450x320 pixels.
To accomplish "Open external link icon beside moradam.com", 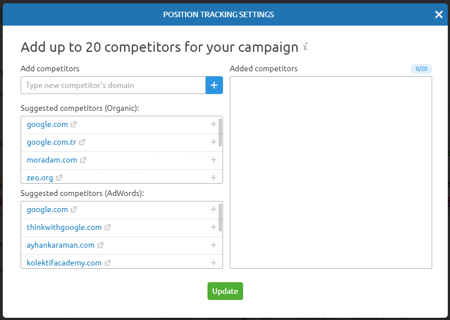I will click(83, 160).
